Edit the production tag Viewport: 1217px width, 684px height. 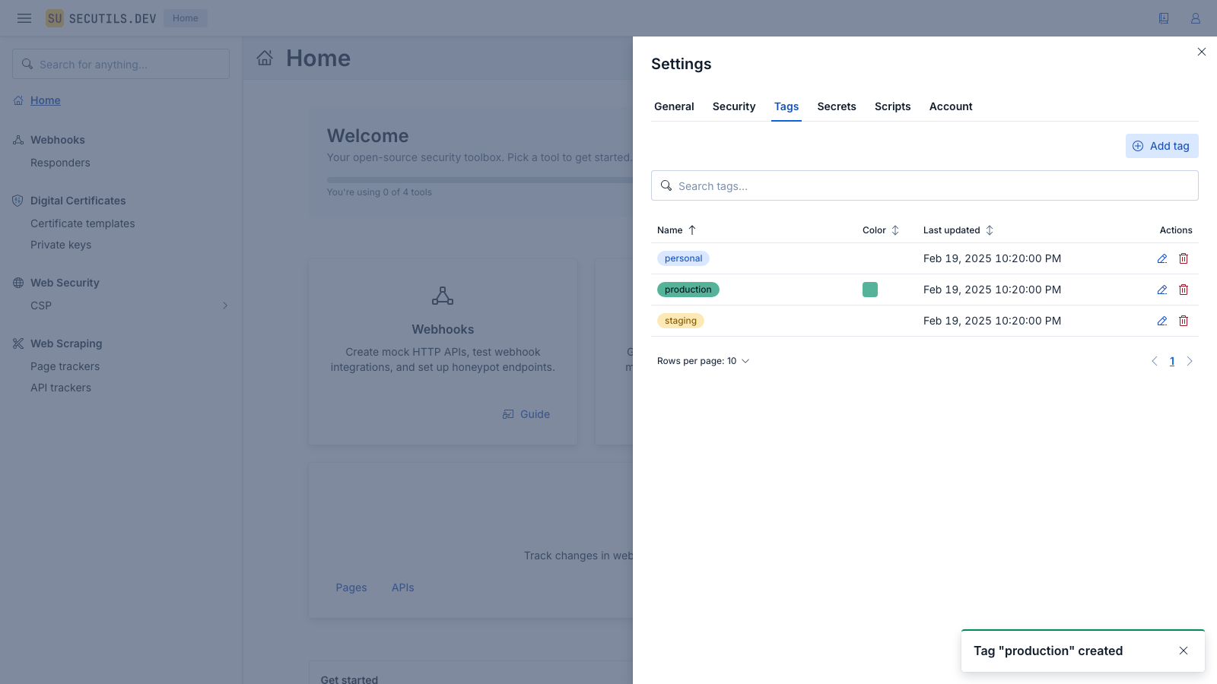point(1162,290)
